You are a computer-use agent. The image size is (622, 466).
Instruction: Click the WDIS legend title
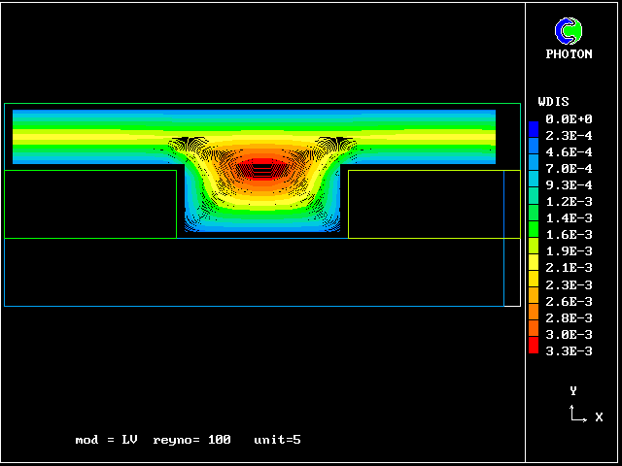553,101
